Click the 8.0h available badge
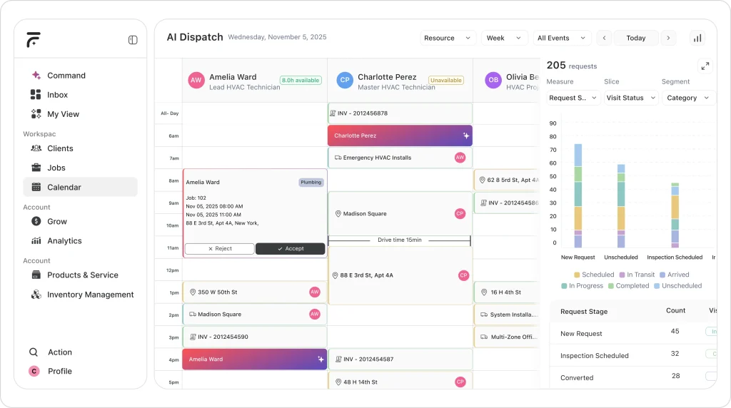 [x=301, y=80]
